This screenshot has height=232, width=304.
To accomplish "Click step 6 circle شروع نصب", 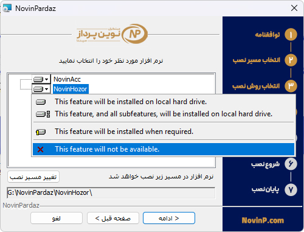I will 291,164.
